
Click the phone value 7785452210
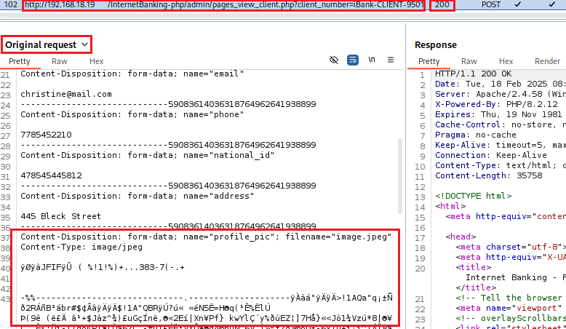(x=46, y=135)
